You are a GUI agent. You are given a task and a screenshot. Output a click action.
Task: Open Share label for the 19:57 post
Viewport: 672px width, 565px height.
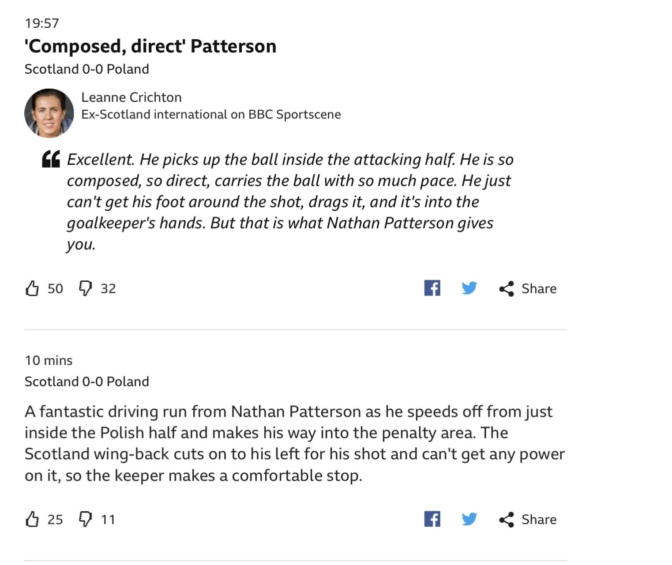(539, 288)
